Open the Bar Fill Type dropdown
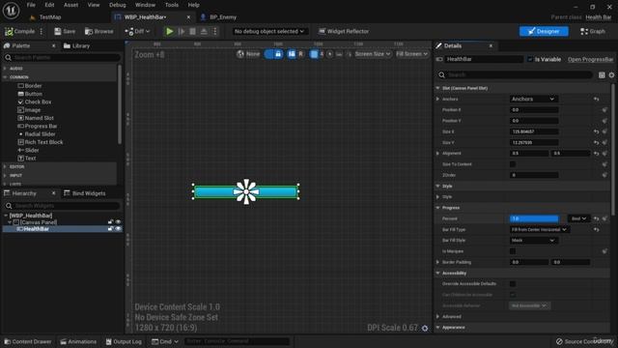 coord(539,229)
